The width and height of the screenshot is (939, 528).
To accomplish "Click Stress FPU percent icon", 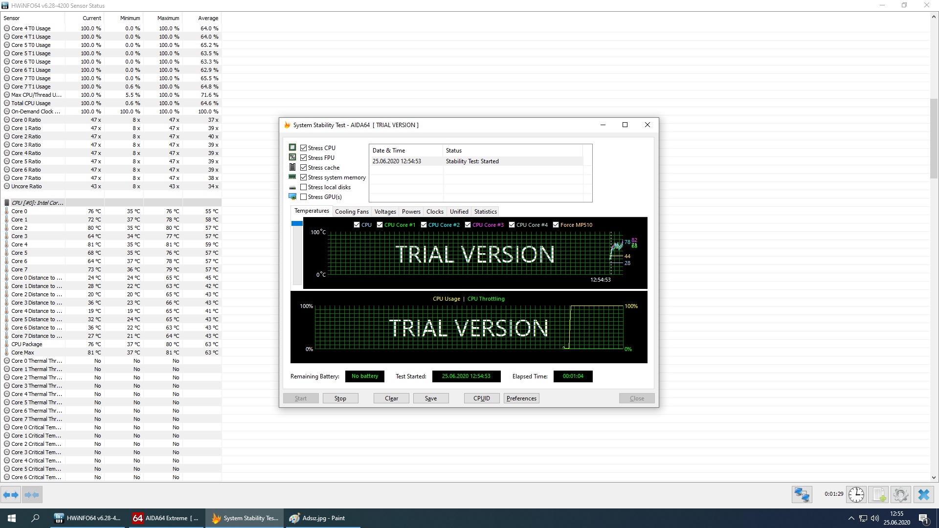I will [x=292, y=157].
